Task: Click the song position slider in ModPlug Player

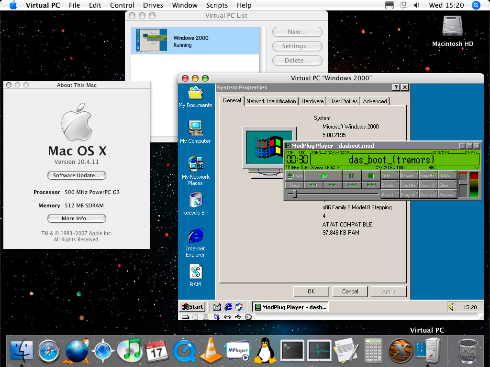Action: click(333, 194)
